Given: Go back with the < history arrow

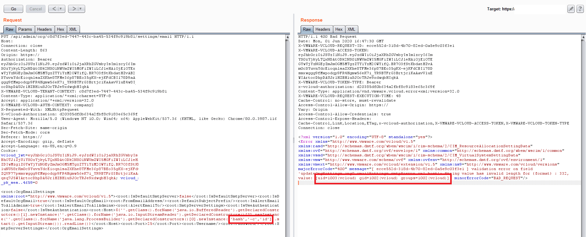Looking at the screenshot, I should click(54, 9).
